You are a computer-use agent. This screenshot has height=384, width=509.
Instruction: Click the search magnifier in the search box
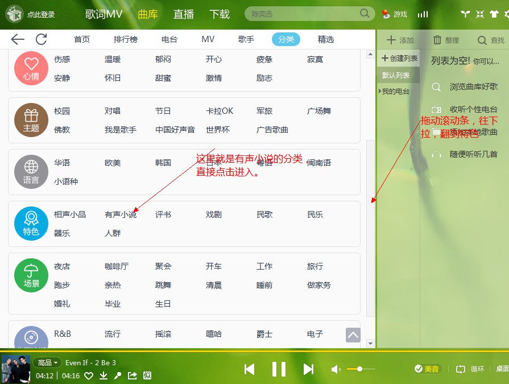[365, 14]
